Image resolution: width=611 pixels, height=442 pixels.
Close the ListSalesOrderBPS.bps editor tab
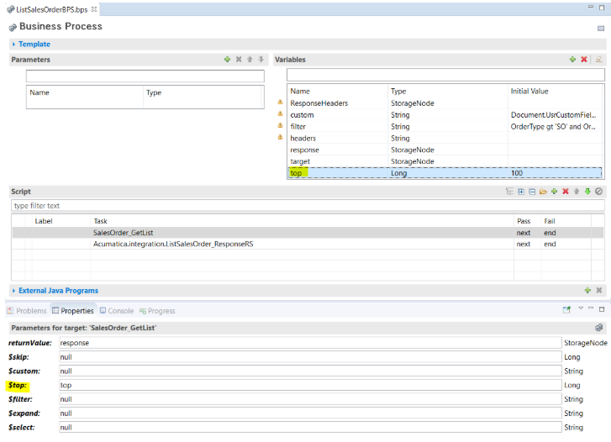94,9
